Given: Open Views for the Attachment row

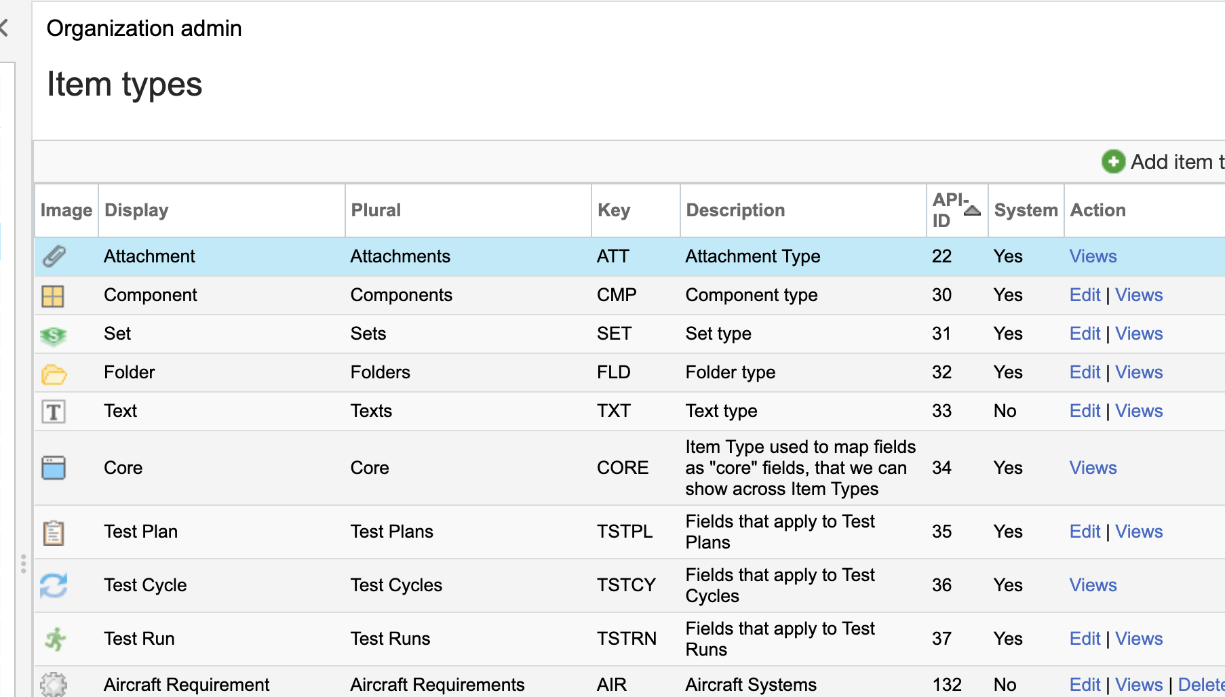Looking at the screenshot, I should [x=1093, y=256].
